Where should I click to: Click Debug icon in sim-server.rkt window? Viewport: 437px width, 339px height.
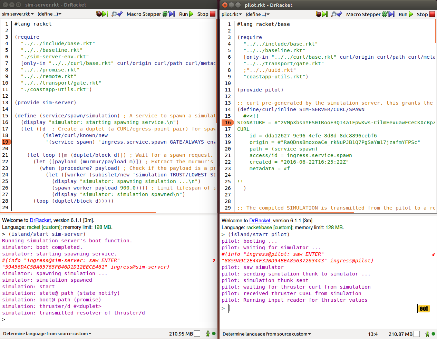pyautogui.click(x=102, y=14)
